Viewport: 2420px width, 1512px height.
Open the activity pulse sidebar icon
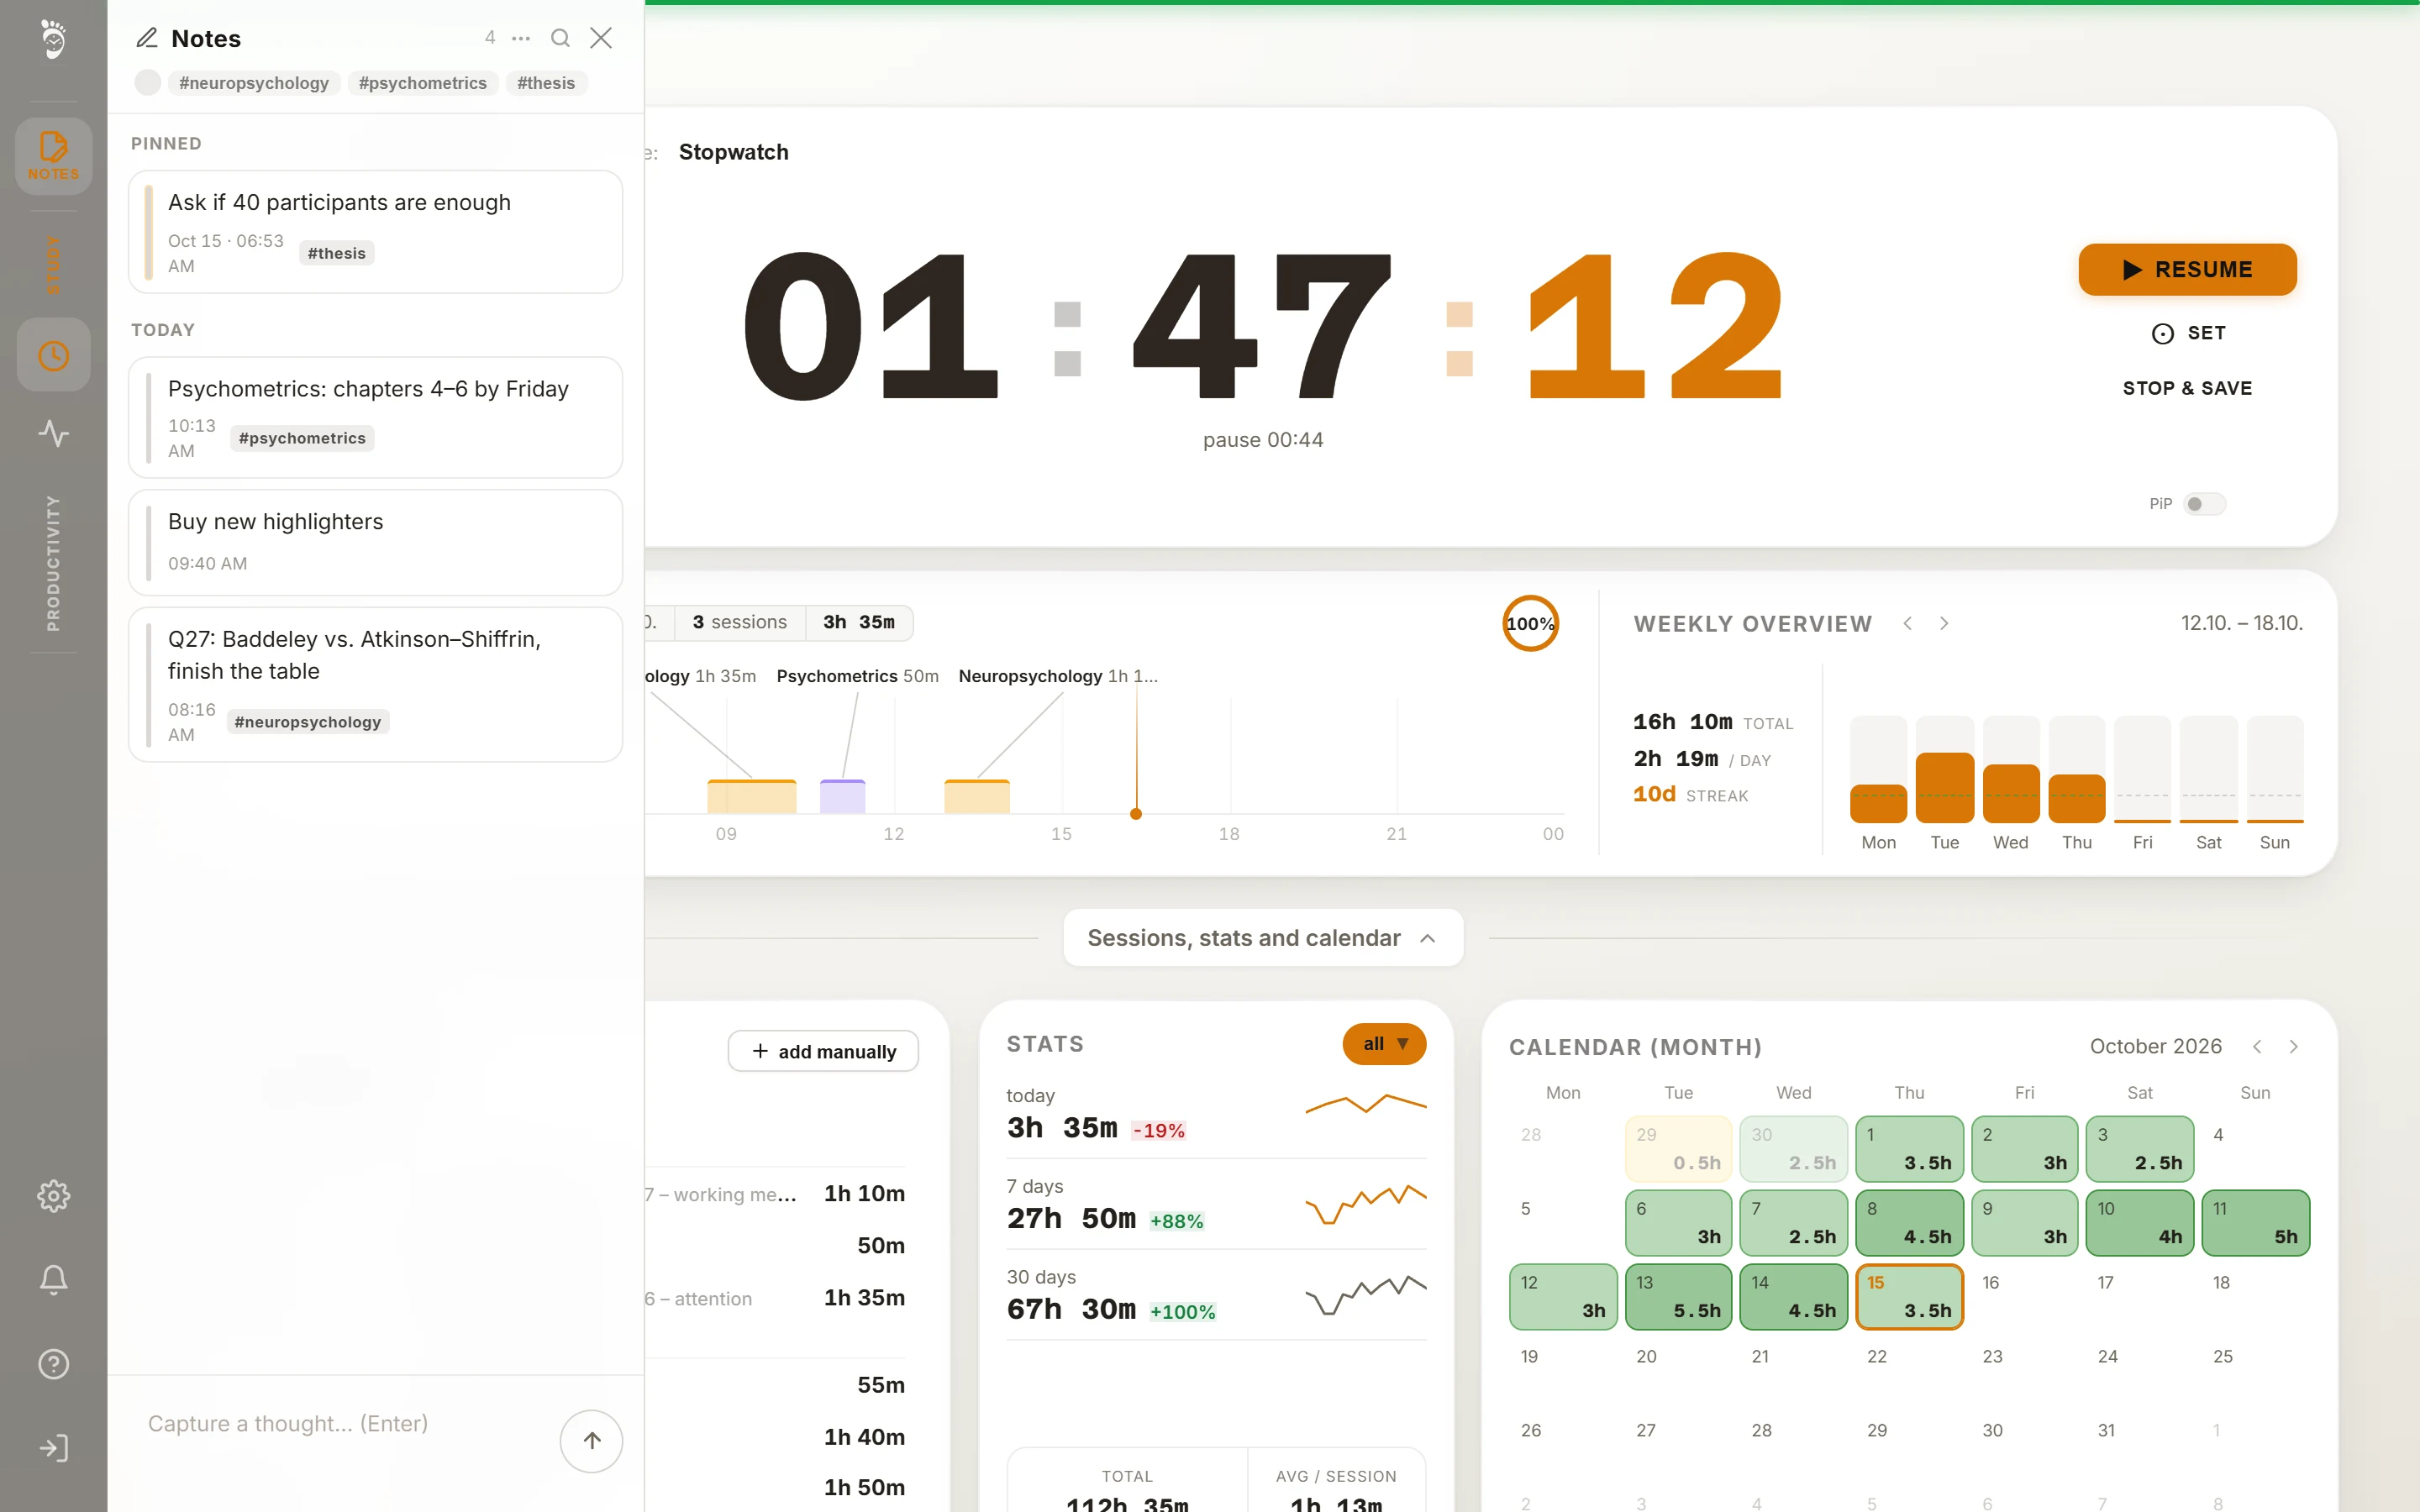point(53,433)
